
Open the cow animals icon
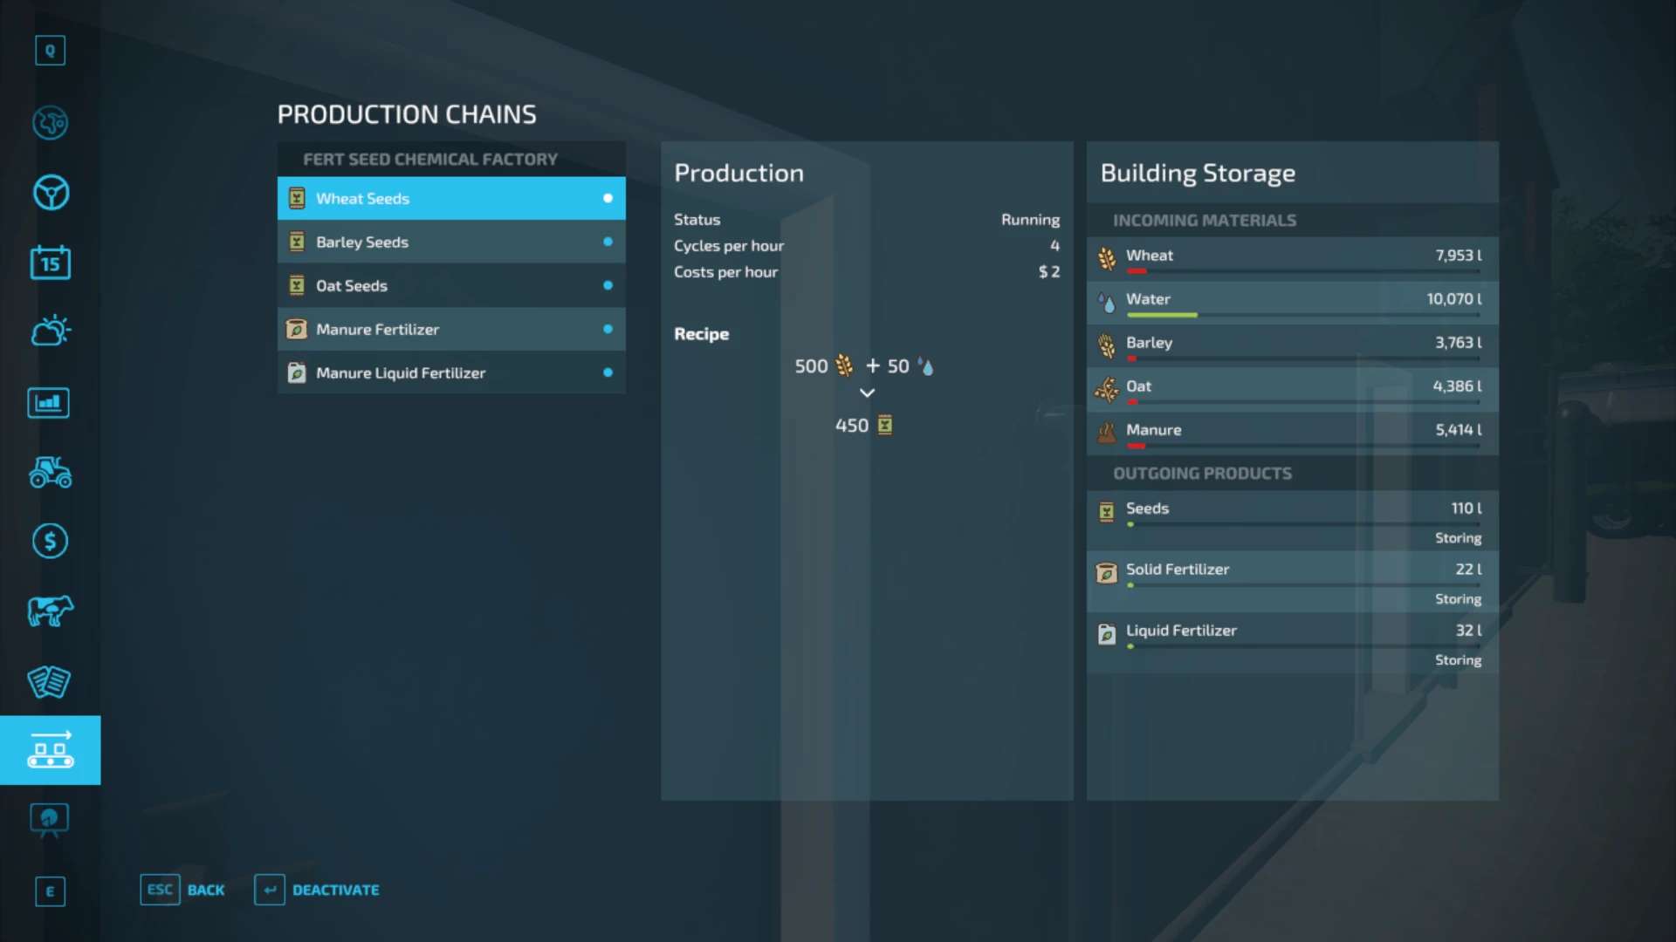click(x=50, y=611)
